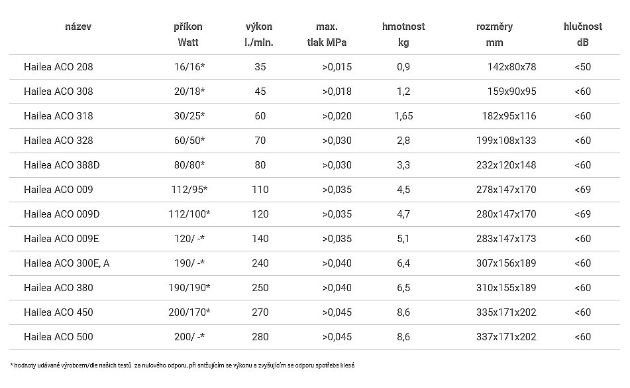Click the footnote text below the table

pyautogui.click(x=187, y=365)
